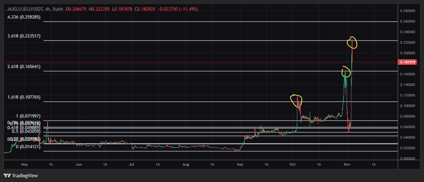The height and width of the screenshot is (182, 424).
Task: Click the Jun label on the time axis
Action: pyautogui.click(x=79, y=164)
